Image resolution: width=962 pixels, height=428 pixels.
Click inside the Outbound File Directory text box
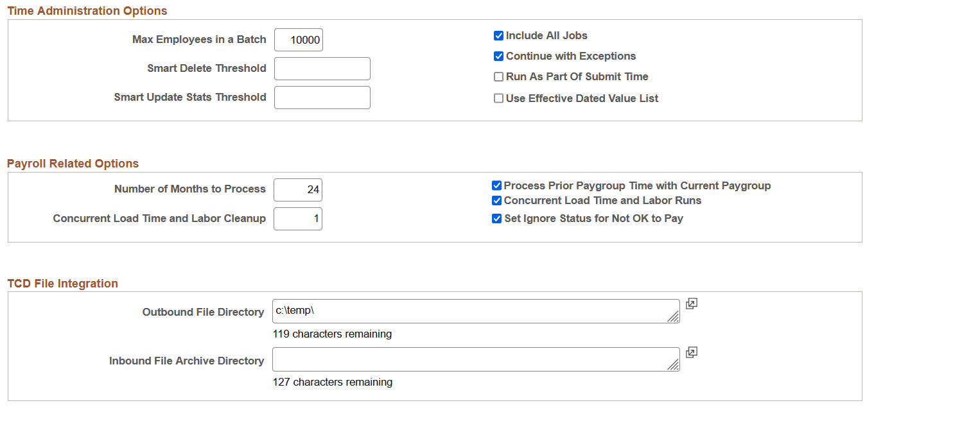pos(469,311)
